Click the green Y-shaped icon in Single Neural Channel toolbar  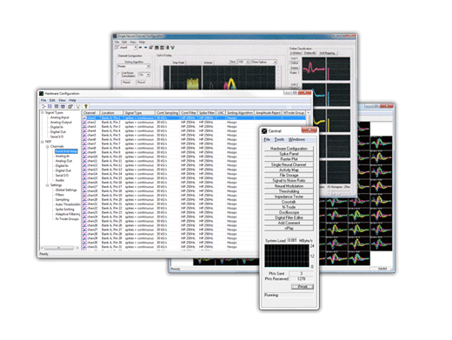click(173, 48)
